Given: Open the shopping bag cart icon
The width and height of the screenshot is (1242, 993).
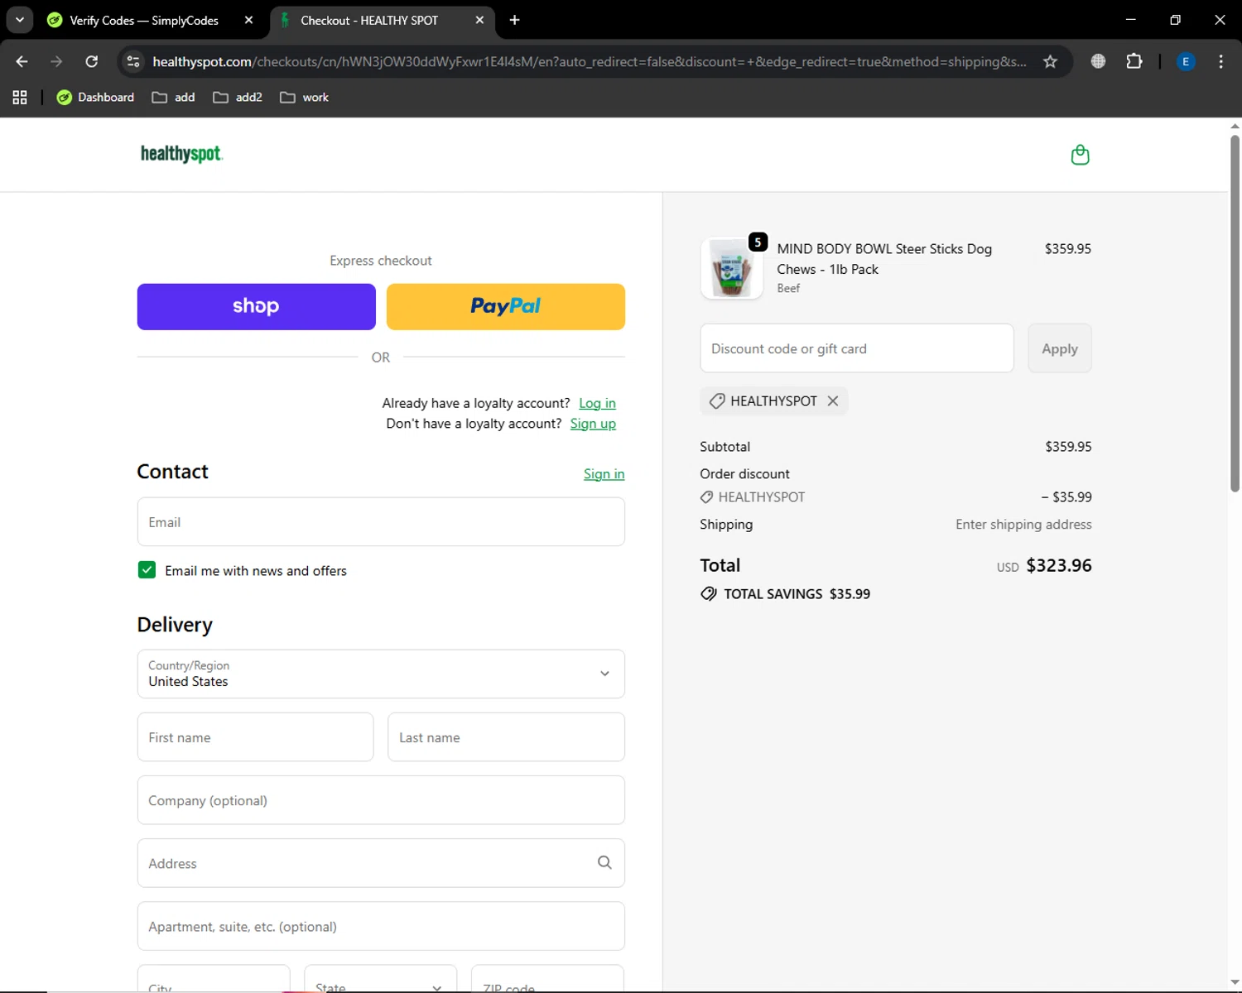Looking at the screenshot, I should pyautogui.click(x=1080, y=155).
